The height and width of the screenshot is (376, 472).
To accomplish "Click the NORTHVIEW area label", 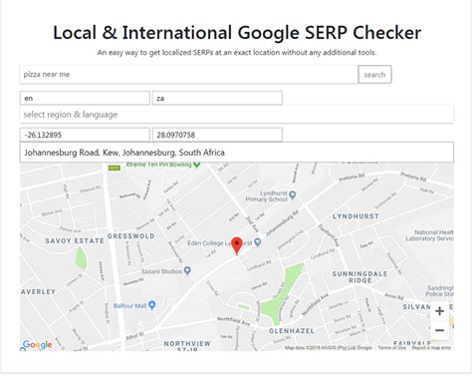I will [x=187, y=343].
